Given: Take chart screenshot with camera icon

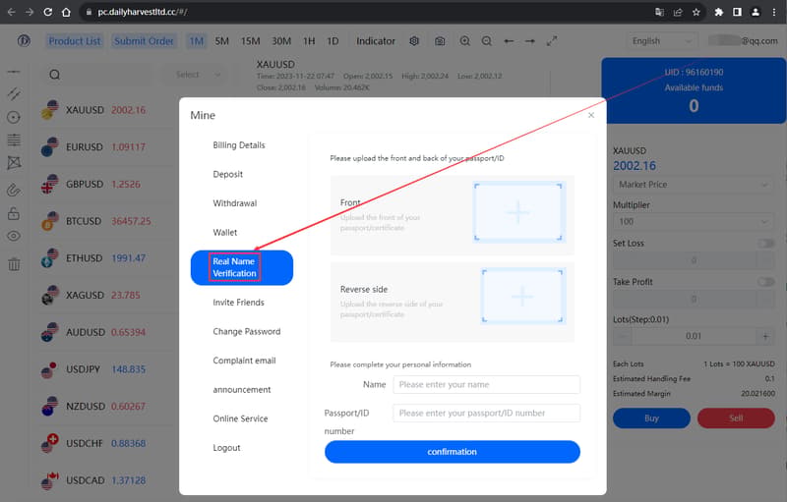Looking at the screenshot, I should 440,41.
